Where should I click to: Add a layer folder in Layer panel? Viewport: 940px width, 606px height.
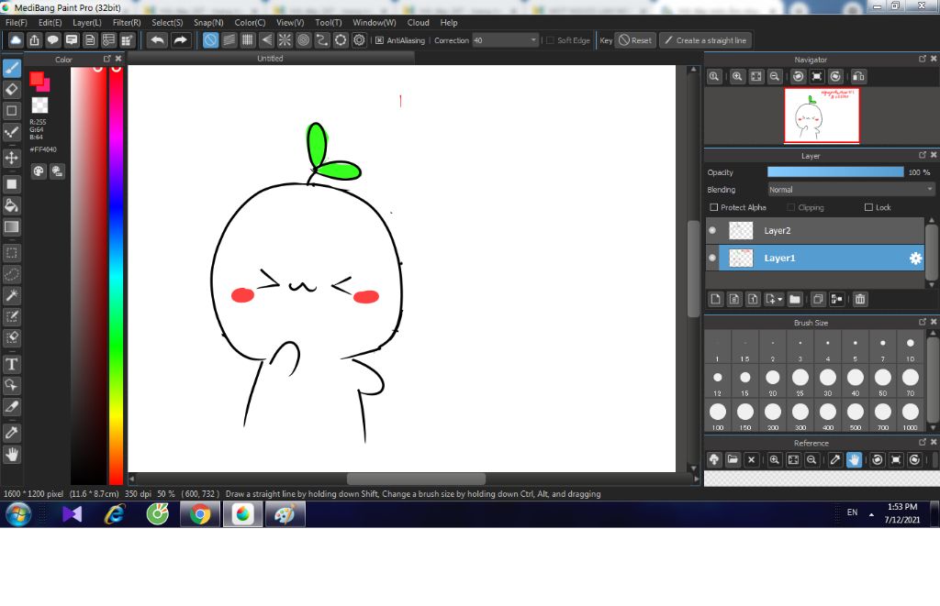[795, 299]
